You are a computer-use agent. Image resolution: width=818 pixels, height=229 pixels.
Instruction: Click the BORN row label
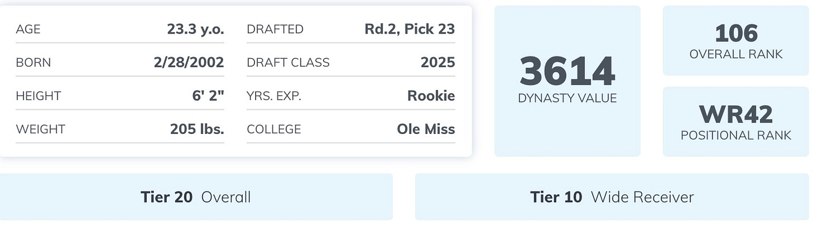33,63
